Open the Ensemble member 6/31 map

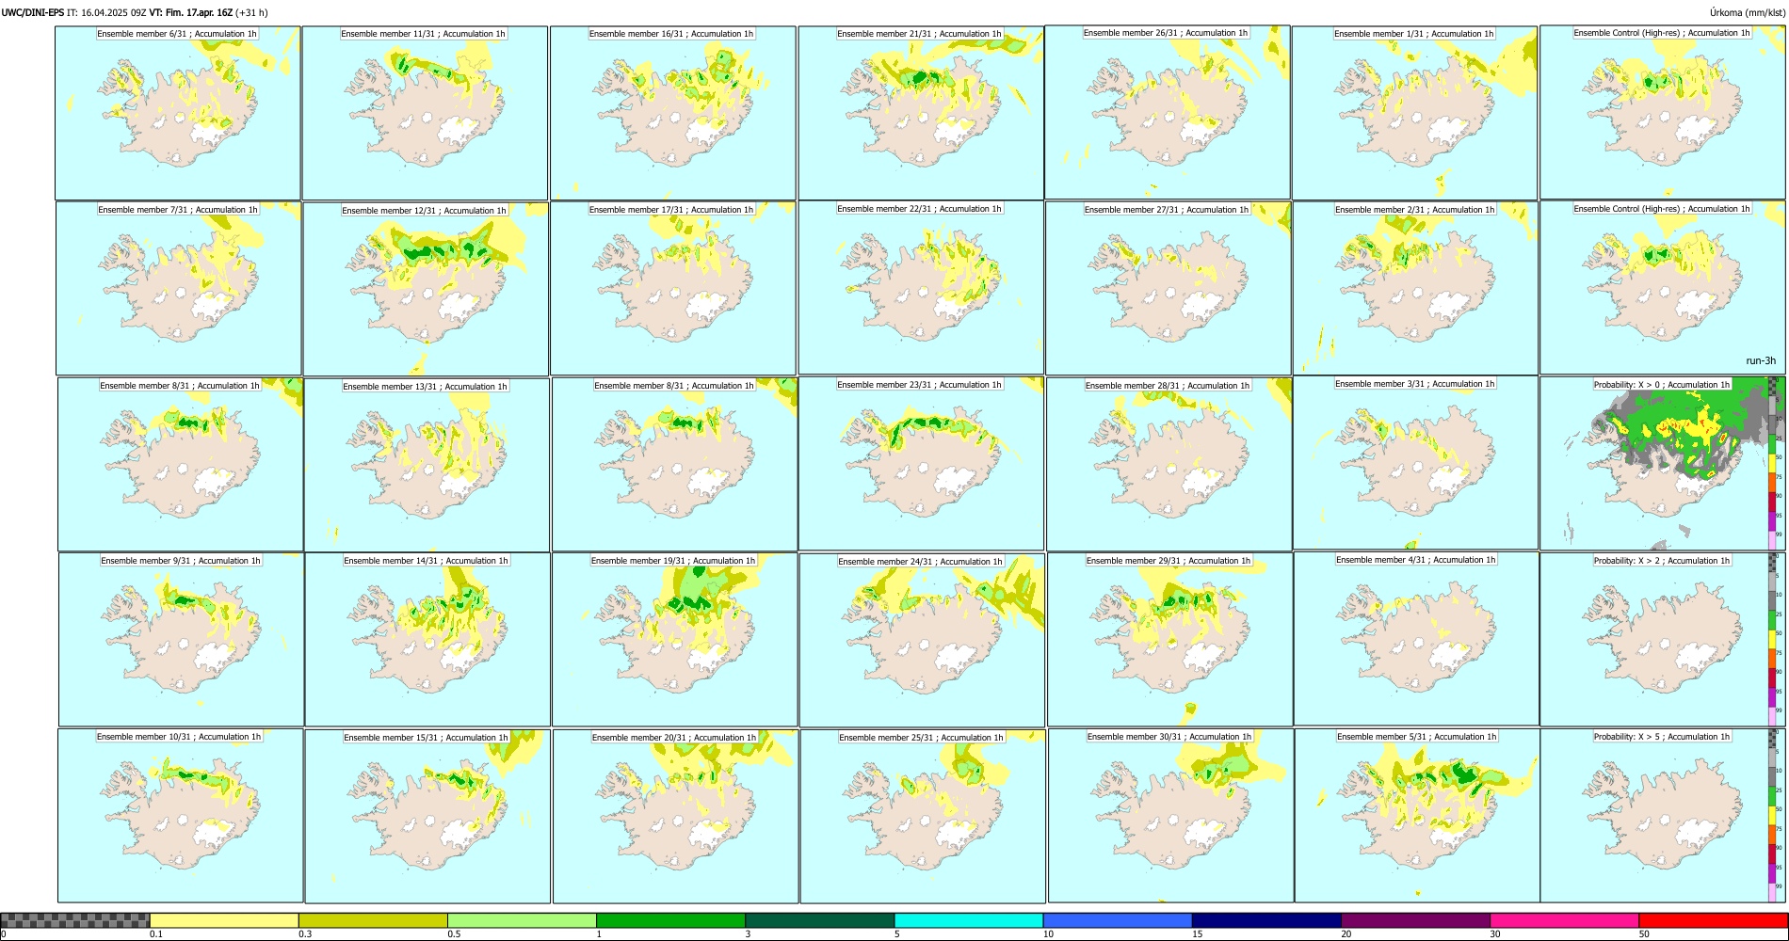177,113
